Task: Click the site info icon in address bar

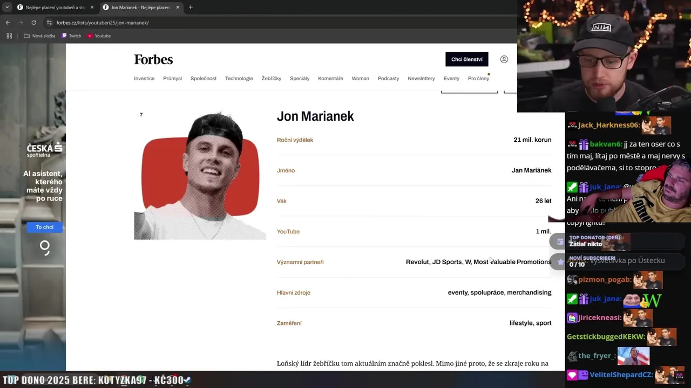Action: tap(49, 23)
